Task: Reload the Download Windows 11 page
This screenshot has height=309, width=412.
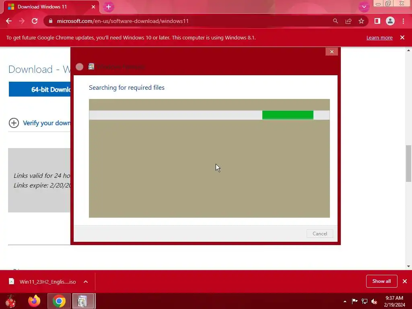Action: tap(35, 21)
